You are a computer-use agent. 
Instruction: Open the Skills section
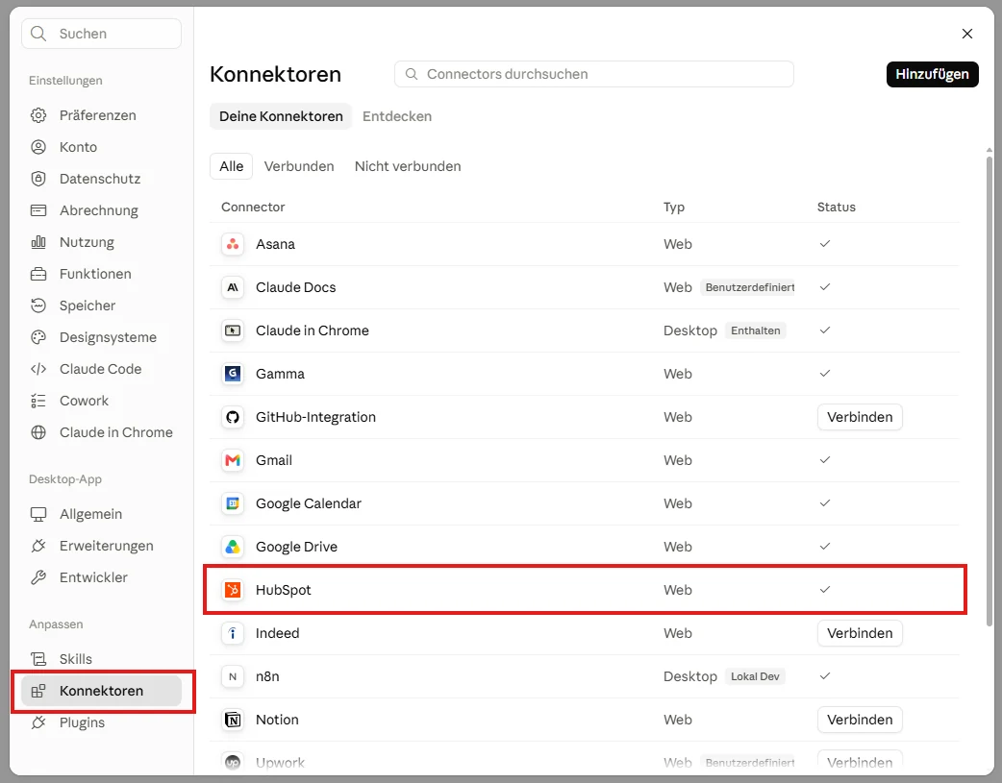coord(101,659)
